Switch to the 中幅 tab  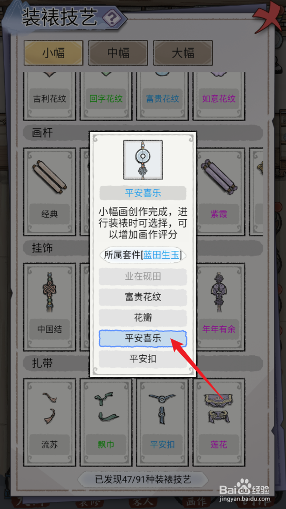click(x=118, y=53)
